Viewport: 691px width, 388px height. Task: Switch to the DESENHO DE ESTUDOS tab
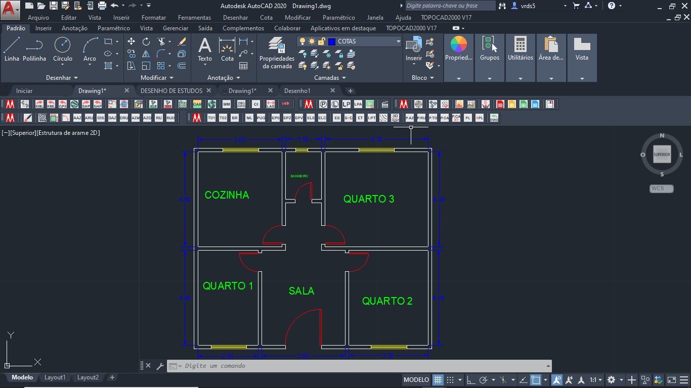172,90
